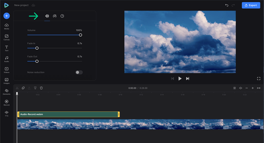This screenshot has width=264, height=143.
Task: Play the video preview
Action: tap(180, 79)
